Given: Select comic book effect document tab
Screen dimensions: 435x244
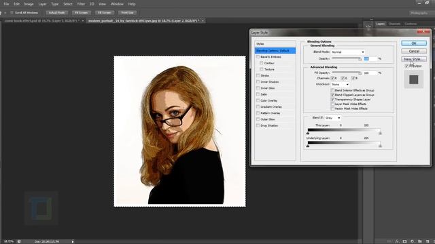Looking at the screenshot, I should pos(41,21).
